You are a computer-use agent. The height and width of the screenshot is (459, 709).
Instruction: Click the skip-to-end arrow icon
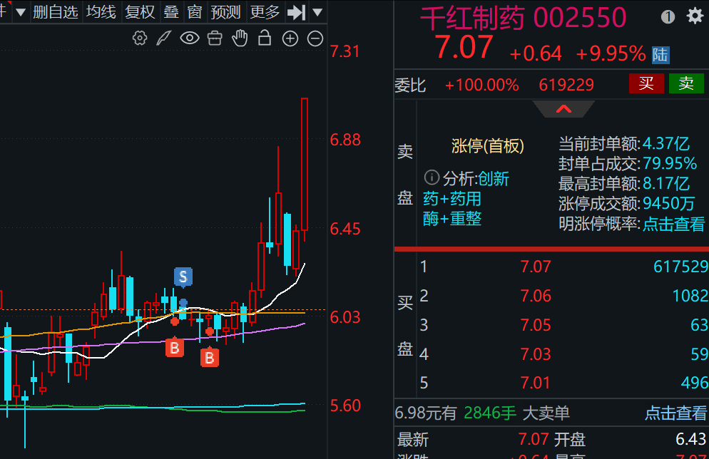[x=297, y=13]
